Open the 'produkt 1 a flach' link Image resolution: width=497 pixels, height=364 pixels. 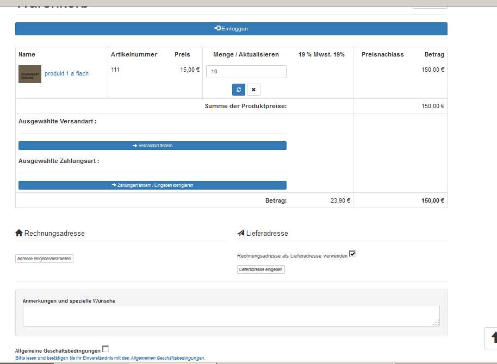click(x=66, y=74)
